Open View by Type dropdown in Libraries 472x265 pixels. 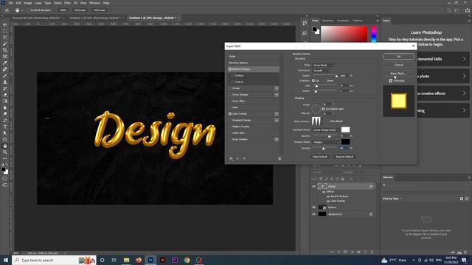pyautogui.click(x=392, y=199)
